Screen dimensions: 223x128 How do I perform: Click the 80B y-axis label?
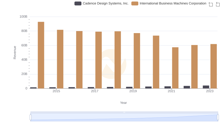(24, 31)
